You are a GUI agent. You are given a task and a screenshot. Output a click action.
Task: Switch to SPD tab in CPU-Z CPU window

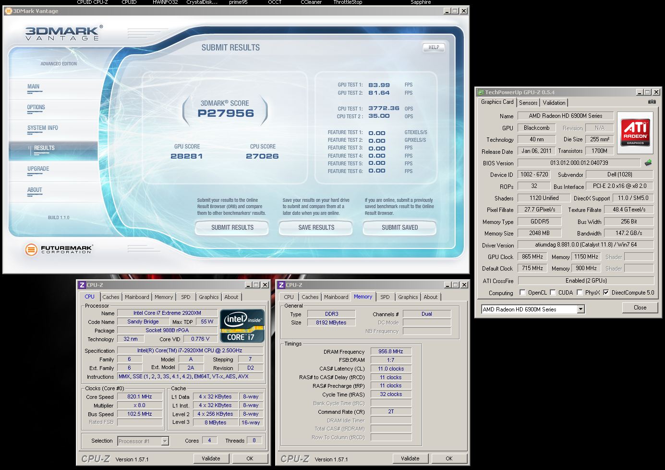(x=186, y=297)
